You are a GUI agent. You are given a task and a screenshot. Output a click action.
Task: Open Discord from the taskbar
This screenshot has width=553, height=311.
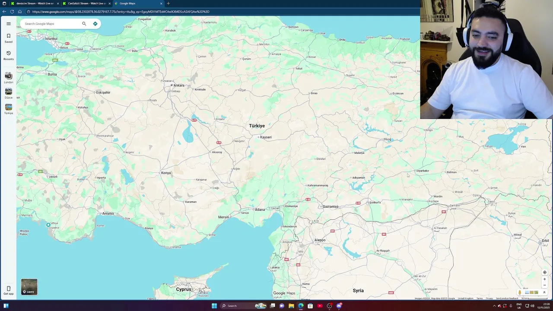(339, 306)
